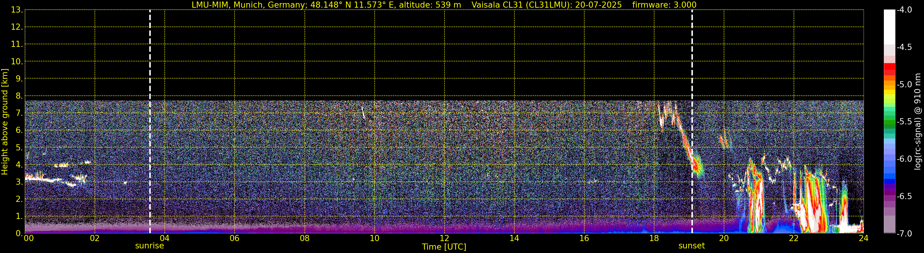Pick the white top section of colorbar

point(889,25)
